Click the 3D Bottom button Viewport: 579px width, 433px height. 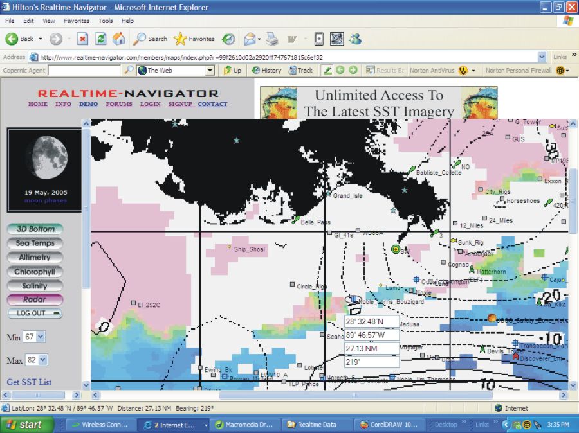[35, 229]
